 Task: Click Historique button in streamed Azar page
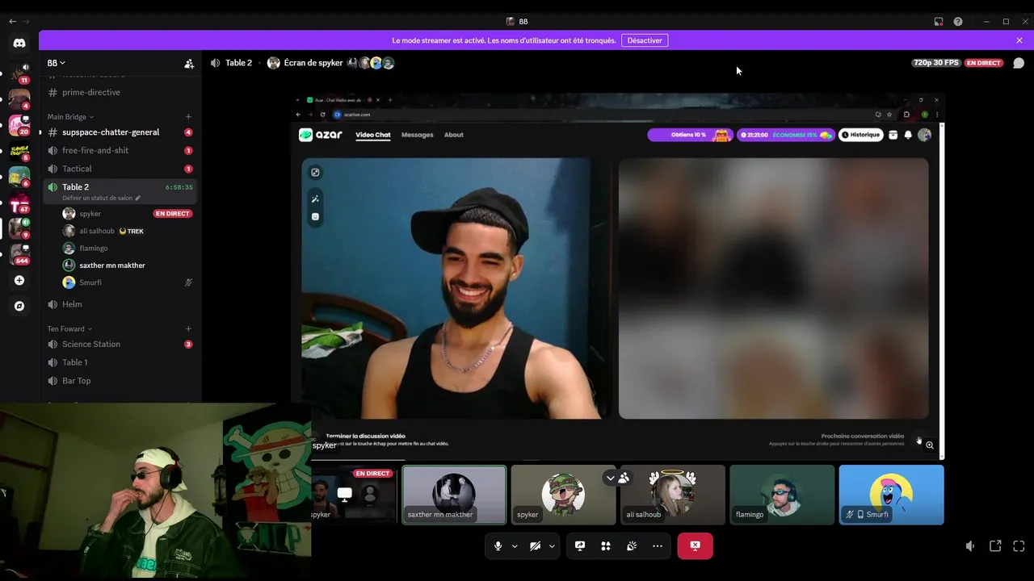[860, 135]
